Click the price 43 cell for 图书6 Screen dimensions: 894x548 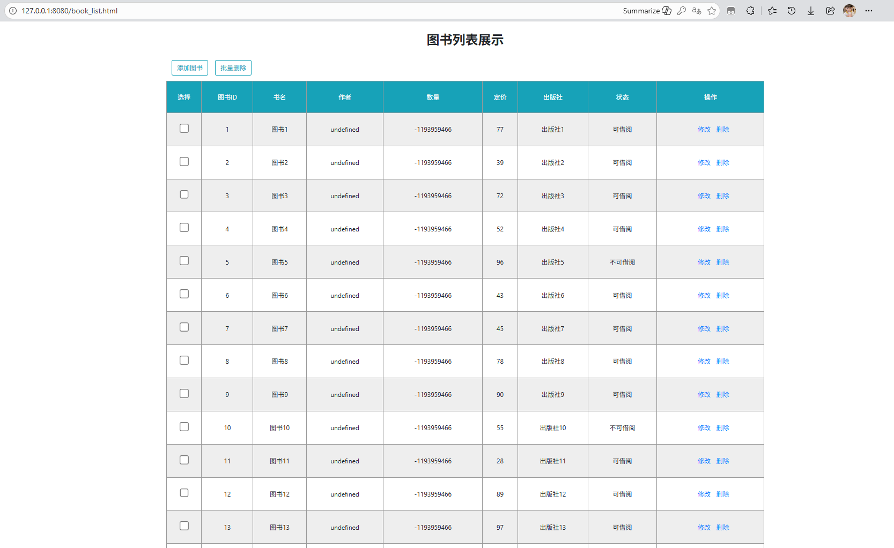click(500, 296)
